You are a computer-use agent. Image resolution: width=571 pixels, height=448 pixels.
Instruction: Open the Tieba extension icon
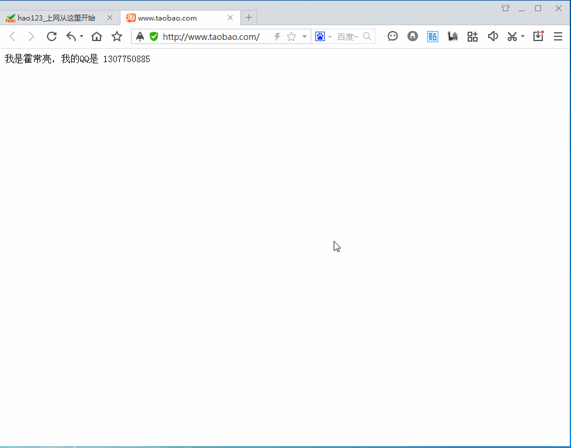click(432, 36)
